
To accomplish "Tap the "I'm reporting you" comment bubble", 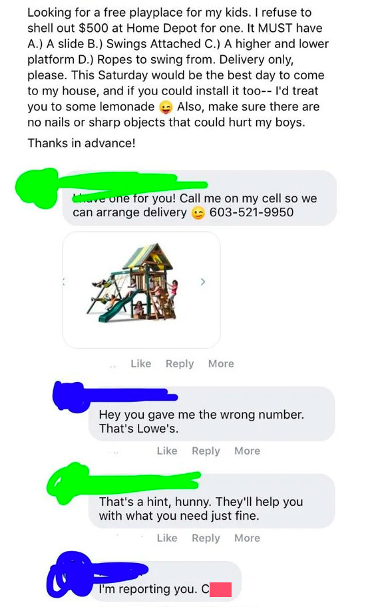I will [169, 584].
